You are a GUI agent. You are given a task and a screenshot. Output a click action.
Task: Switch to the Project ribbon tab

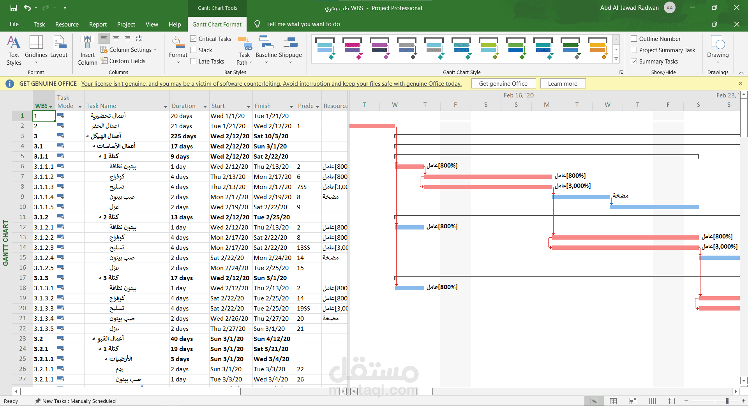click(126, 24)
